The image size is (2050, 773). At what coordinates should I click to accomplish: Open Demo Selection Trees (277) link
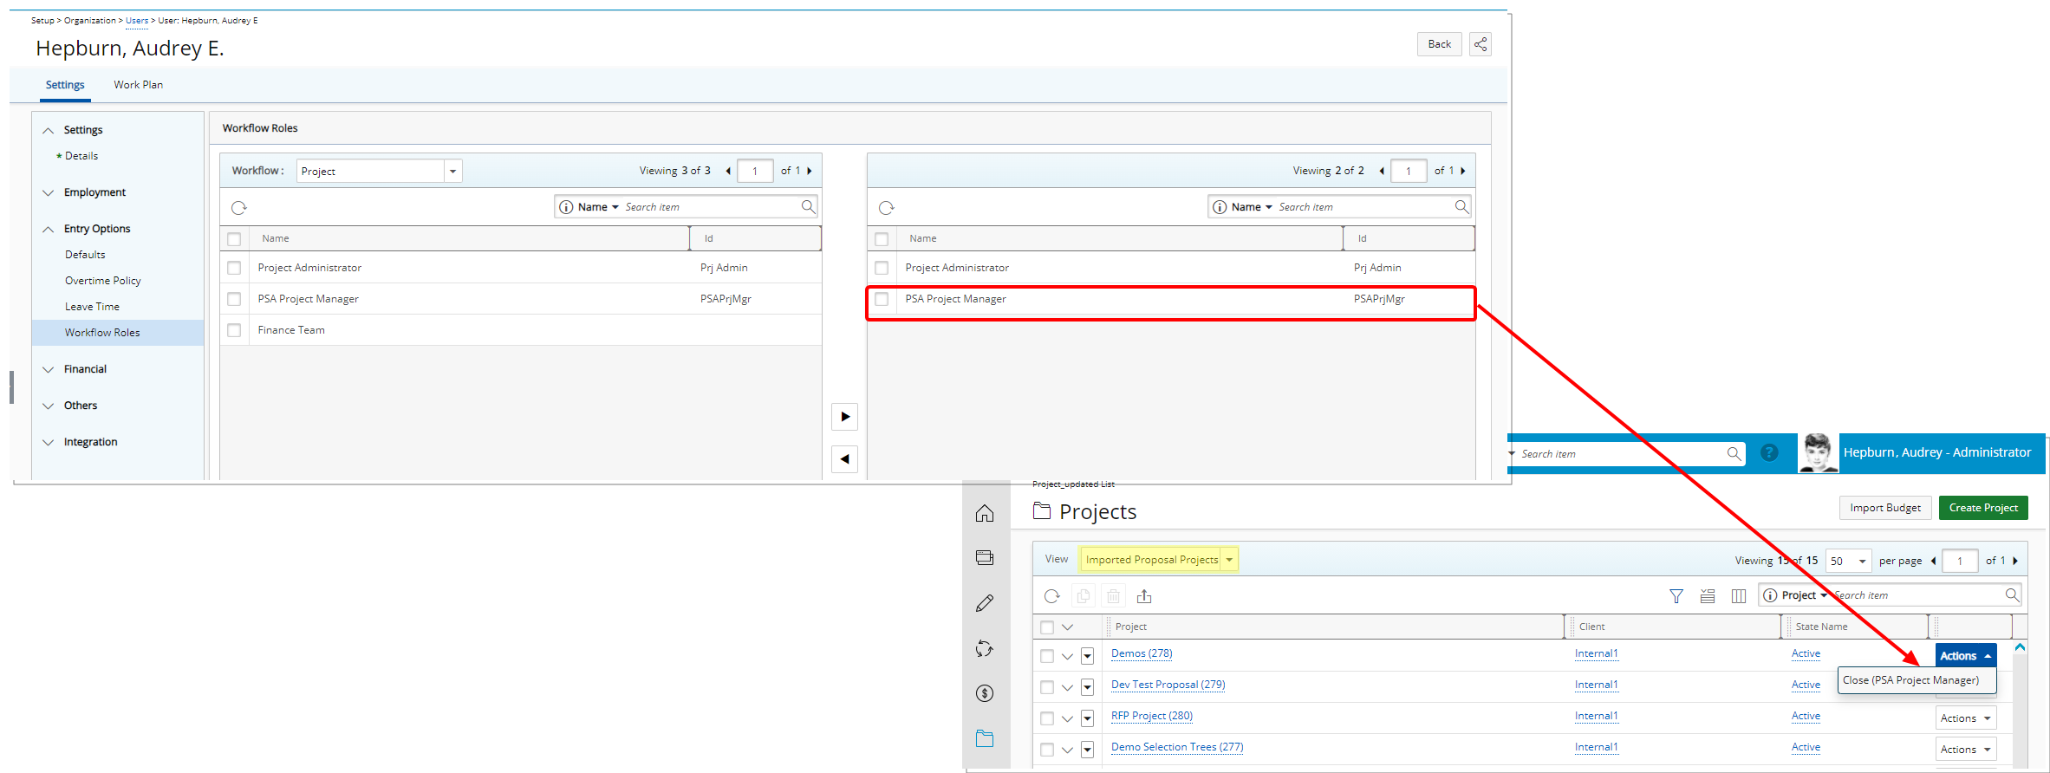[x=1177, y=747]
